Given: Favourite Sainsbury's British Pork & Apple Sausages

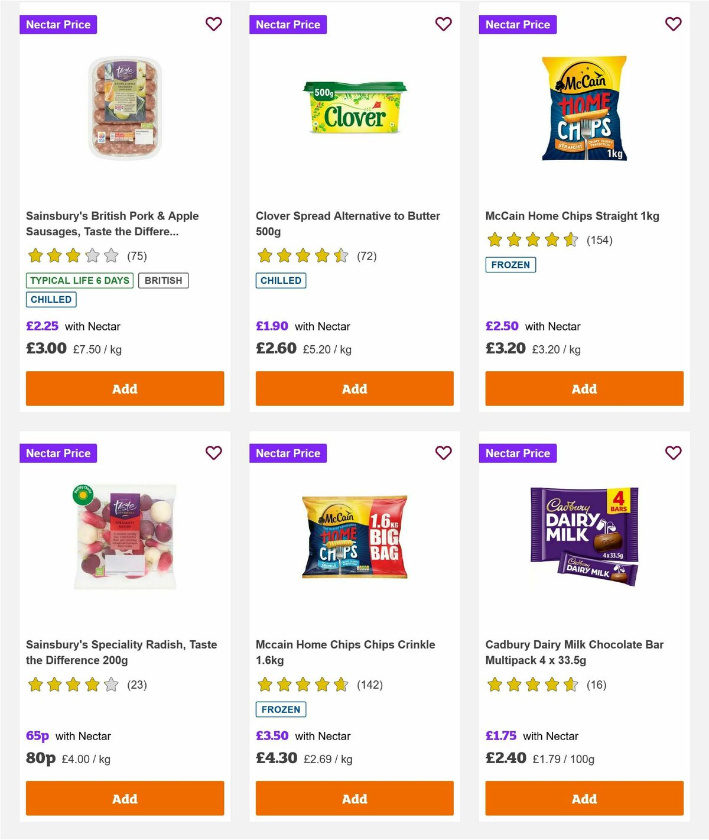Looking at the screenshot, I should 213,24.
